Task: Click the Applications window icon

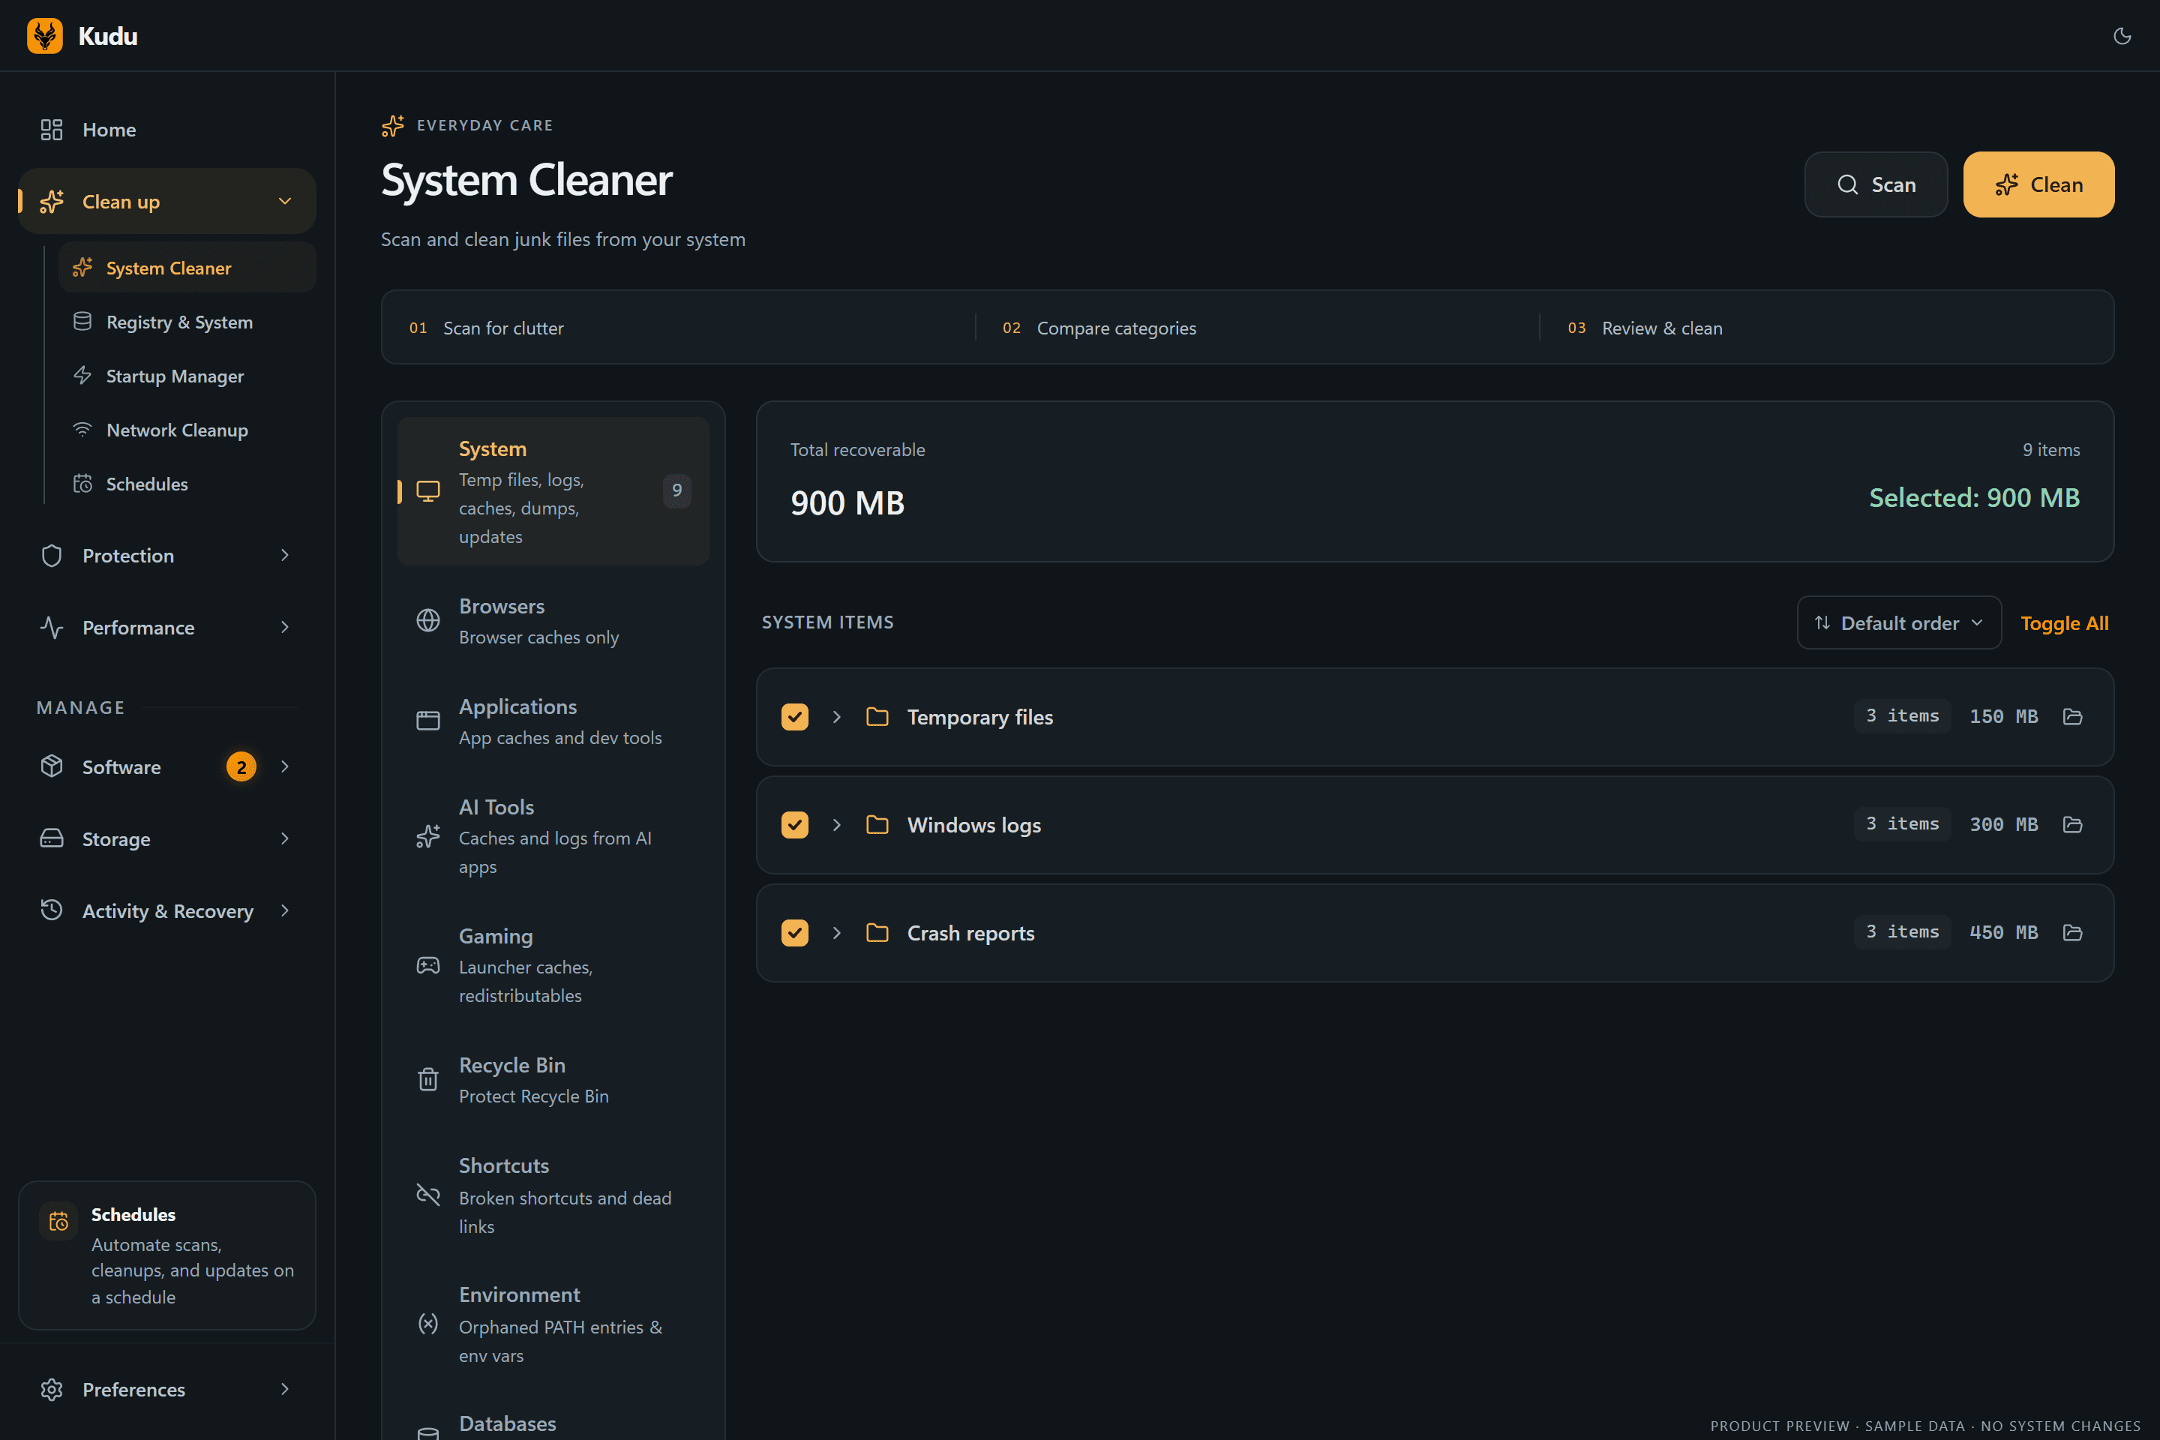Action: (x=428, y=721)
